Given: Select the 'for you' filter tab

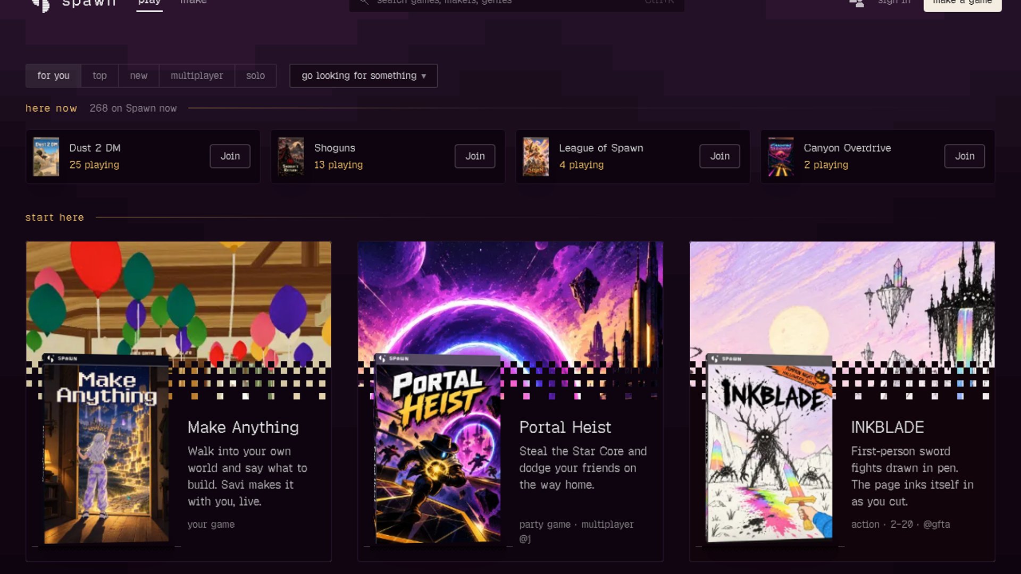Looking at the screenshot, I should 53,75.
